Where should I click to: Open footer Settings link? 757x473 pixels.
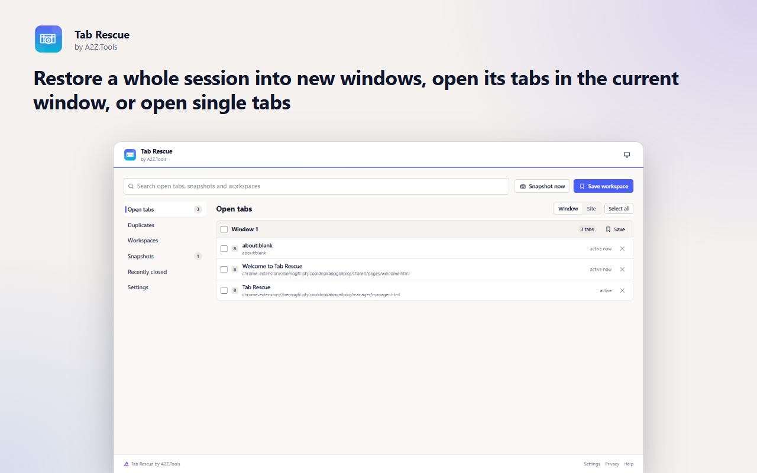[x=592, y=464]
